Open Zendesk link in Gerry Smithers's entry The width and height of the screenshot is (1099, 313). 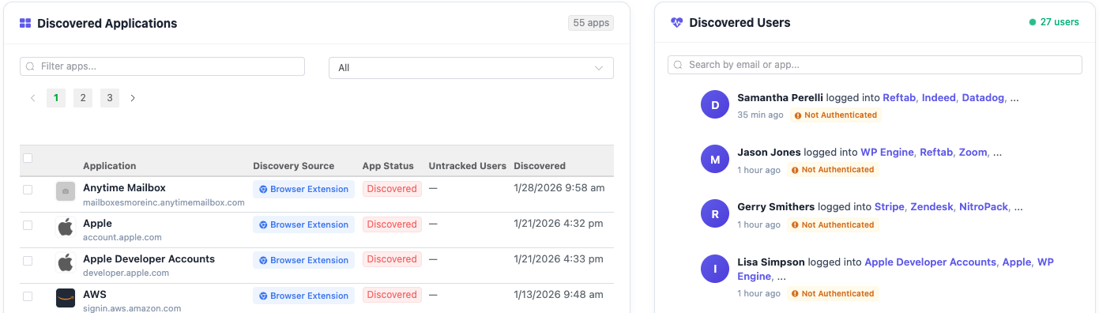click(x=932, y=207)
